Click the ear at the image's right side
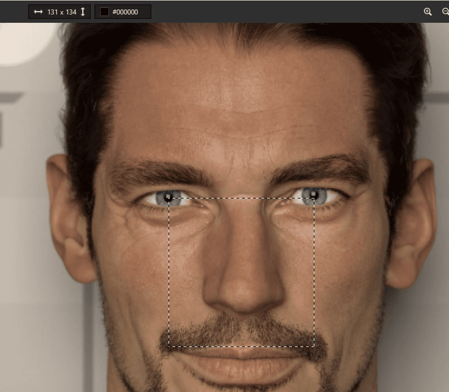The image size is (449, 392). 411,223
